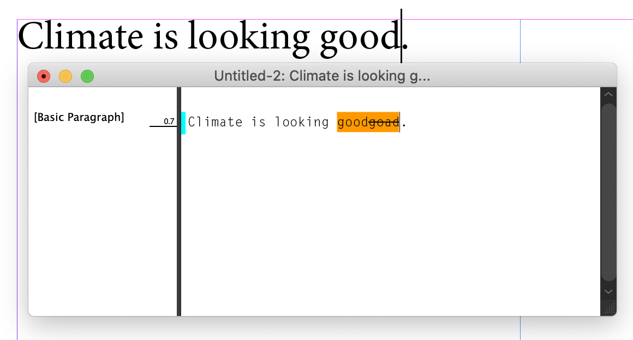The image size is (633, 340).
Task: Select the orange highlighted word good
Action: [351, 122]
